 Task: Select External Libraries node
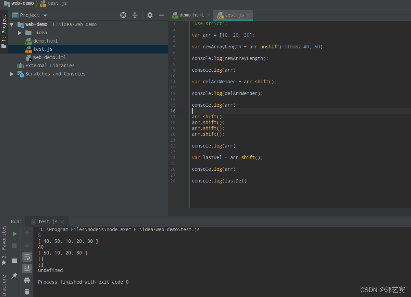point(50,66)
